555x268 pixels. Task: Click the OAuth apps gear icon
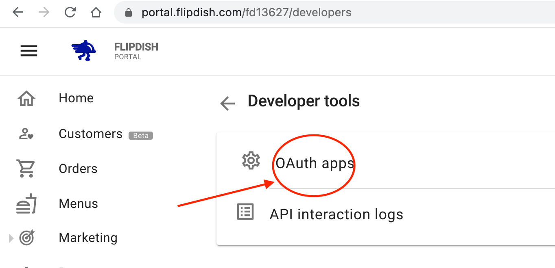click(x=251, y=161)
